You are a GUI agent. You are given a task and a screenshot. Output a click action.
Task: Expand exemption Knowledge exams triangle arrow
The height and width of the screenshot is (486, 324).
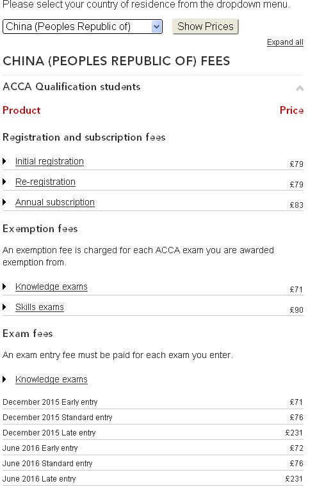tap(4, 286)
